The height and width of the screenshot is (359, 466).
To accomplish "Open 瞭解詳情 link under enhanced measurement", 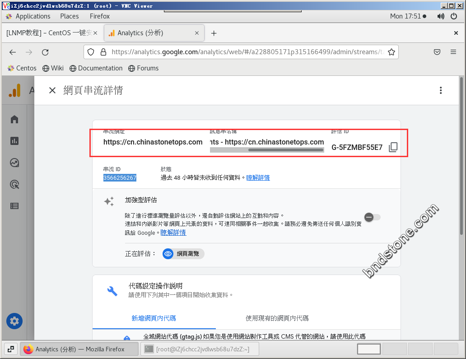I will coord(173,233).
